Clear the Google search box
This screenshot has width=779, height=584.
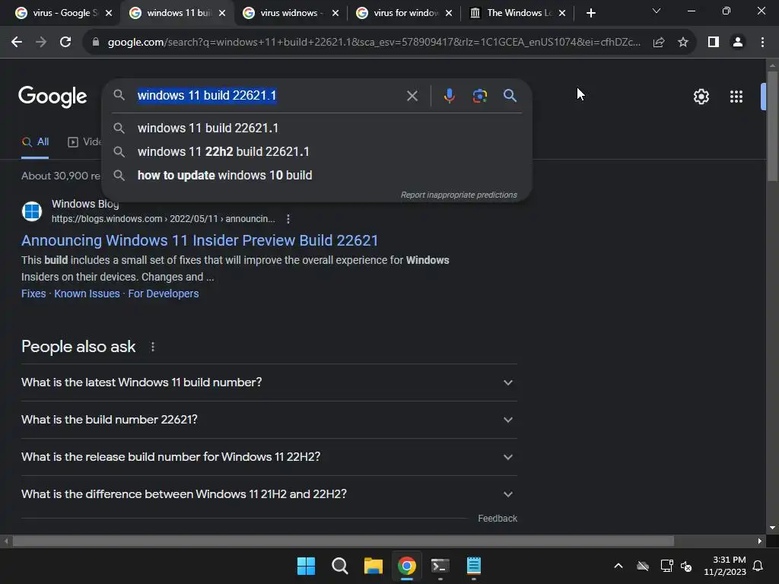pos(412,96)
